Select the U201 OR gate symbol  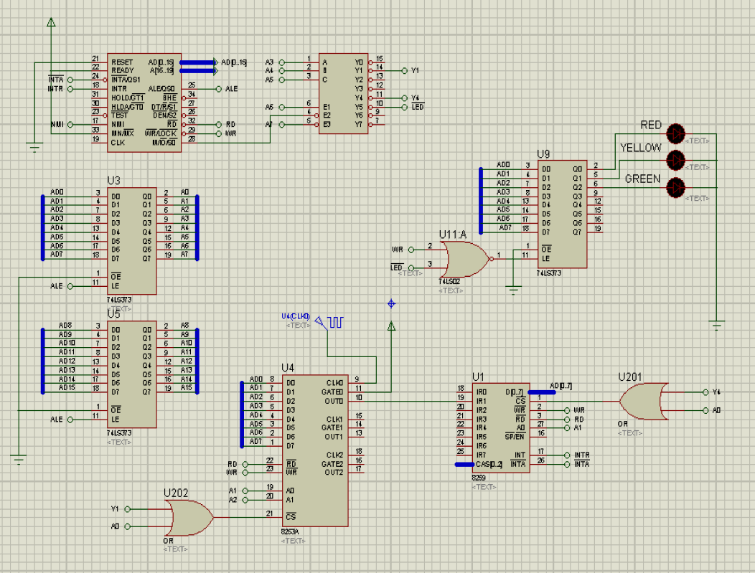(x=642, y=402)
